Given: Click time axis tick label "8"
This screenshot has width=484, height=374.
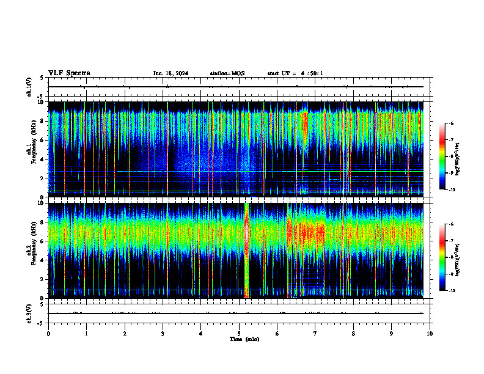Looking at the screenshot, I should 353,334.
